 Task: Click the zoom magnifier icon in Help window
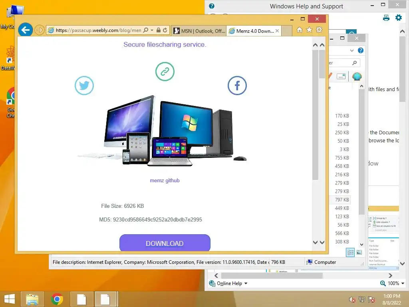point(383,283)
